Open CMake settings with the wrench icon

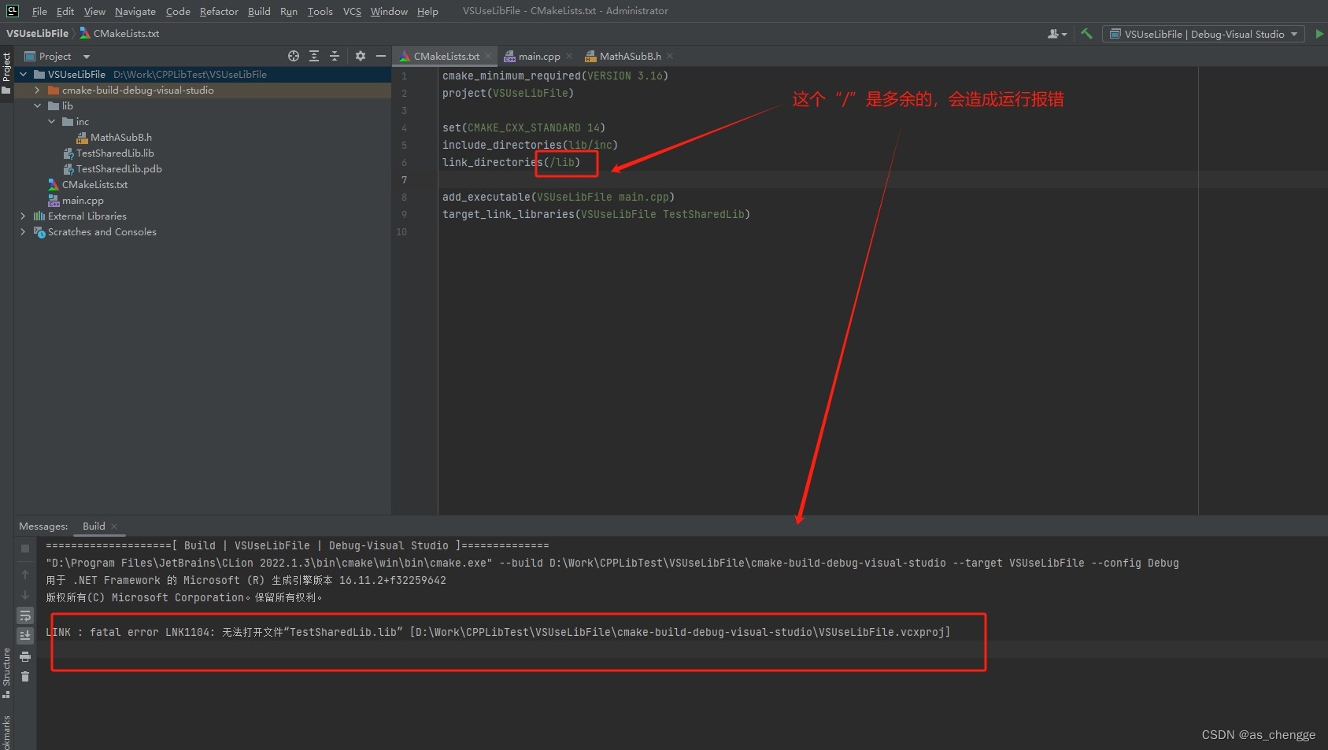click(1086, 34)
